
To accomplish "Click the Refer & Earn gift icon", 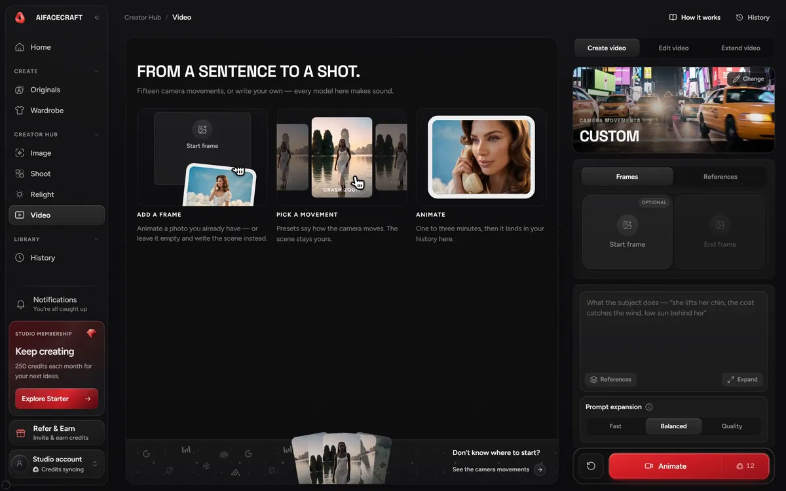I will click(20, 433).
